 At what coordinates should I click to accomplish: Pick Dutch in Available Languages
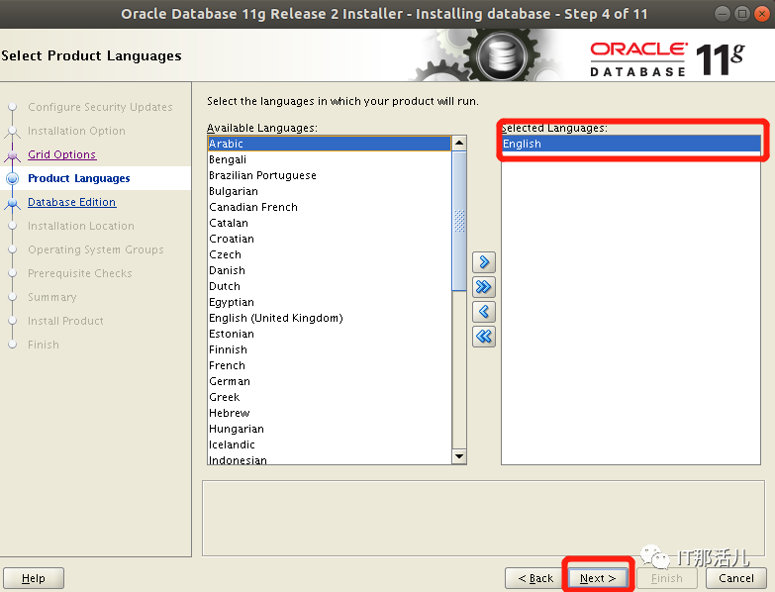click(x=330, y=286)
